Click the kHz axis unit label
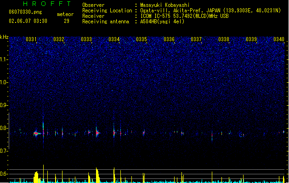 [x=4, y=37]
